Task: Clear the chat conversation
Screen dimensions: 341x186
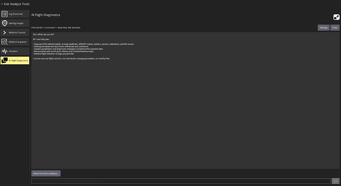Action: tap(335, 28)
